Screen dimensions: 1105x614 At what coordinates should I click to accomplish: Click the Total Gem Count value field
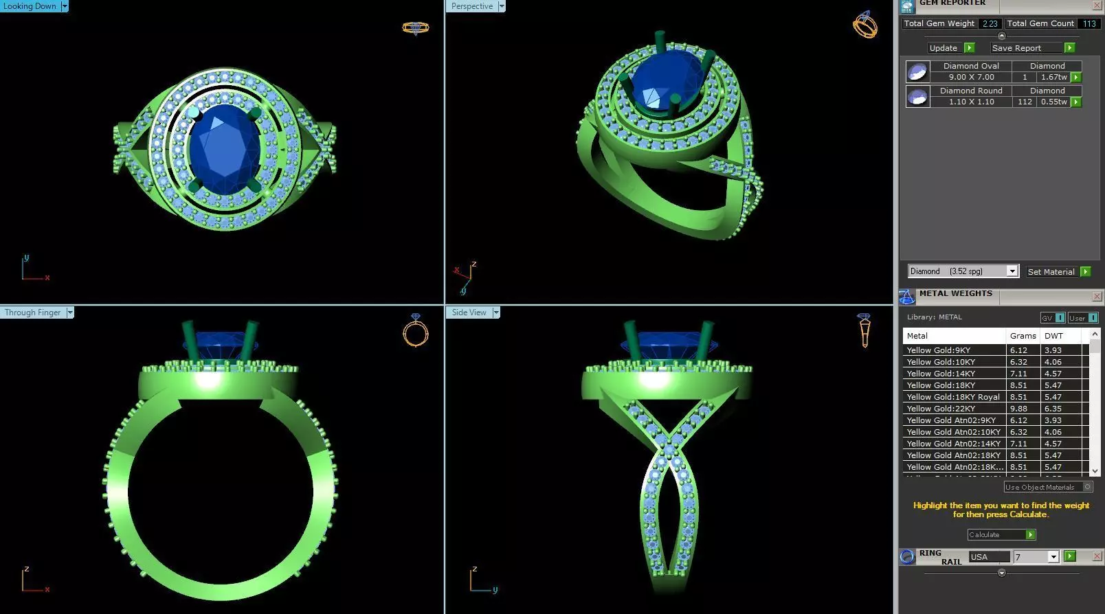(1089, 23)
